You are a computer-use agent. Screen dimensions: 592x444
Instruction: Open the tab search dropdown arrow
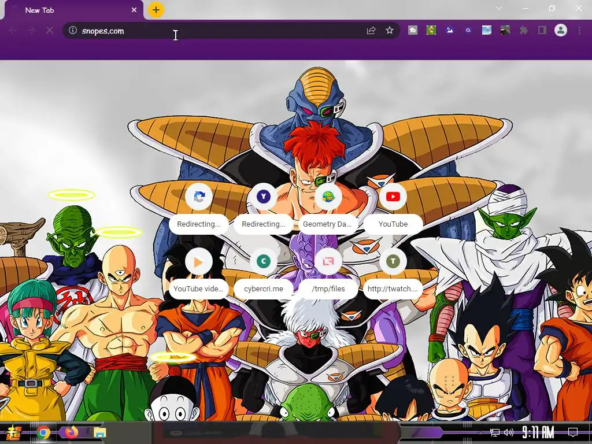(x=499, y=8)
